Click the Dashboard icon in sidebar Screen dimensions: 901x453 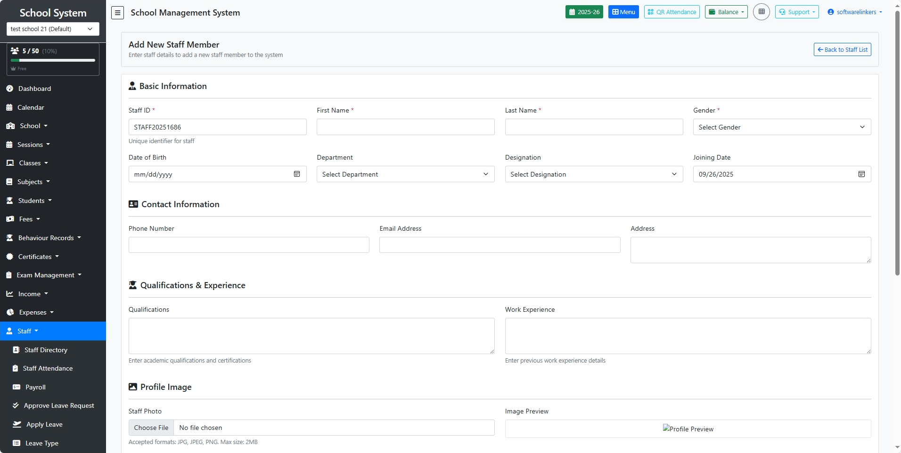(x=9, y=89)
